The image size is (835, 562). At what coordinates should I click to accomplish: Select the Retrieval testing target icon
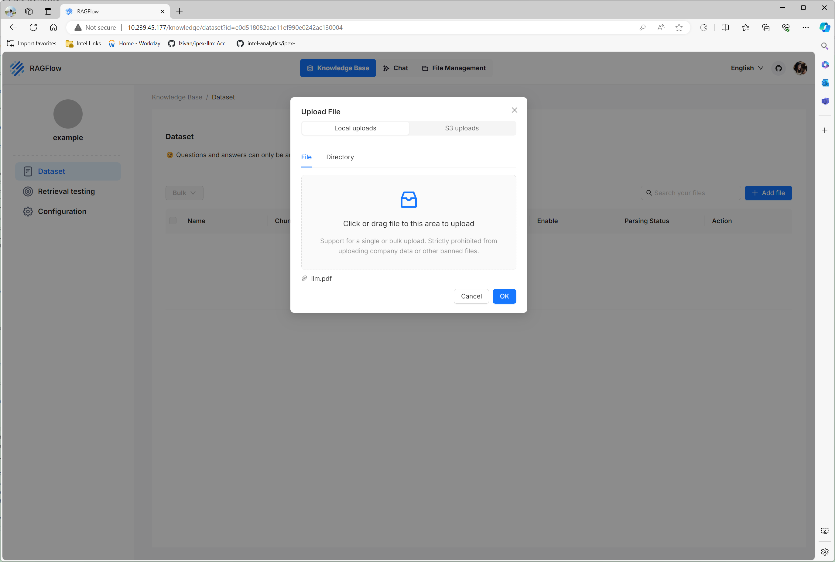tap(28, 191)
